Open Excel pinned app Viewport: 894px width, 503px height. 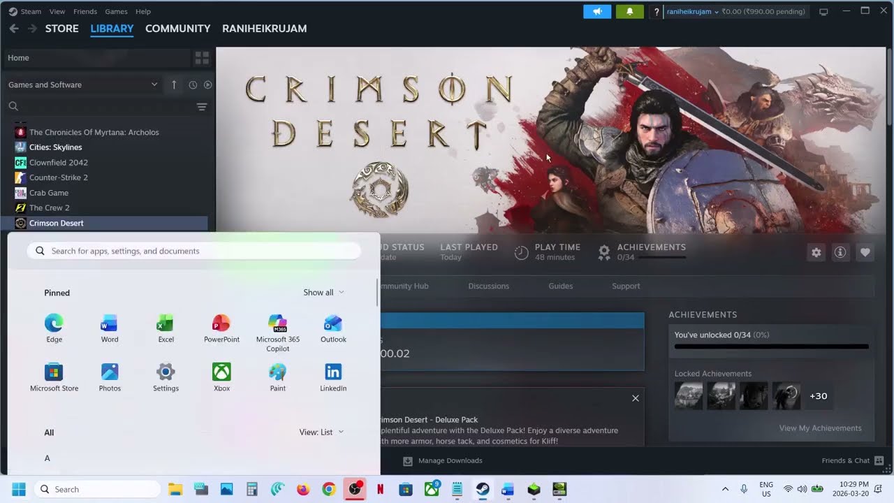click(166, 328)
